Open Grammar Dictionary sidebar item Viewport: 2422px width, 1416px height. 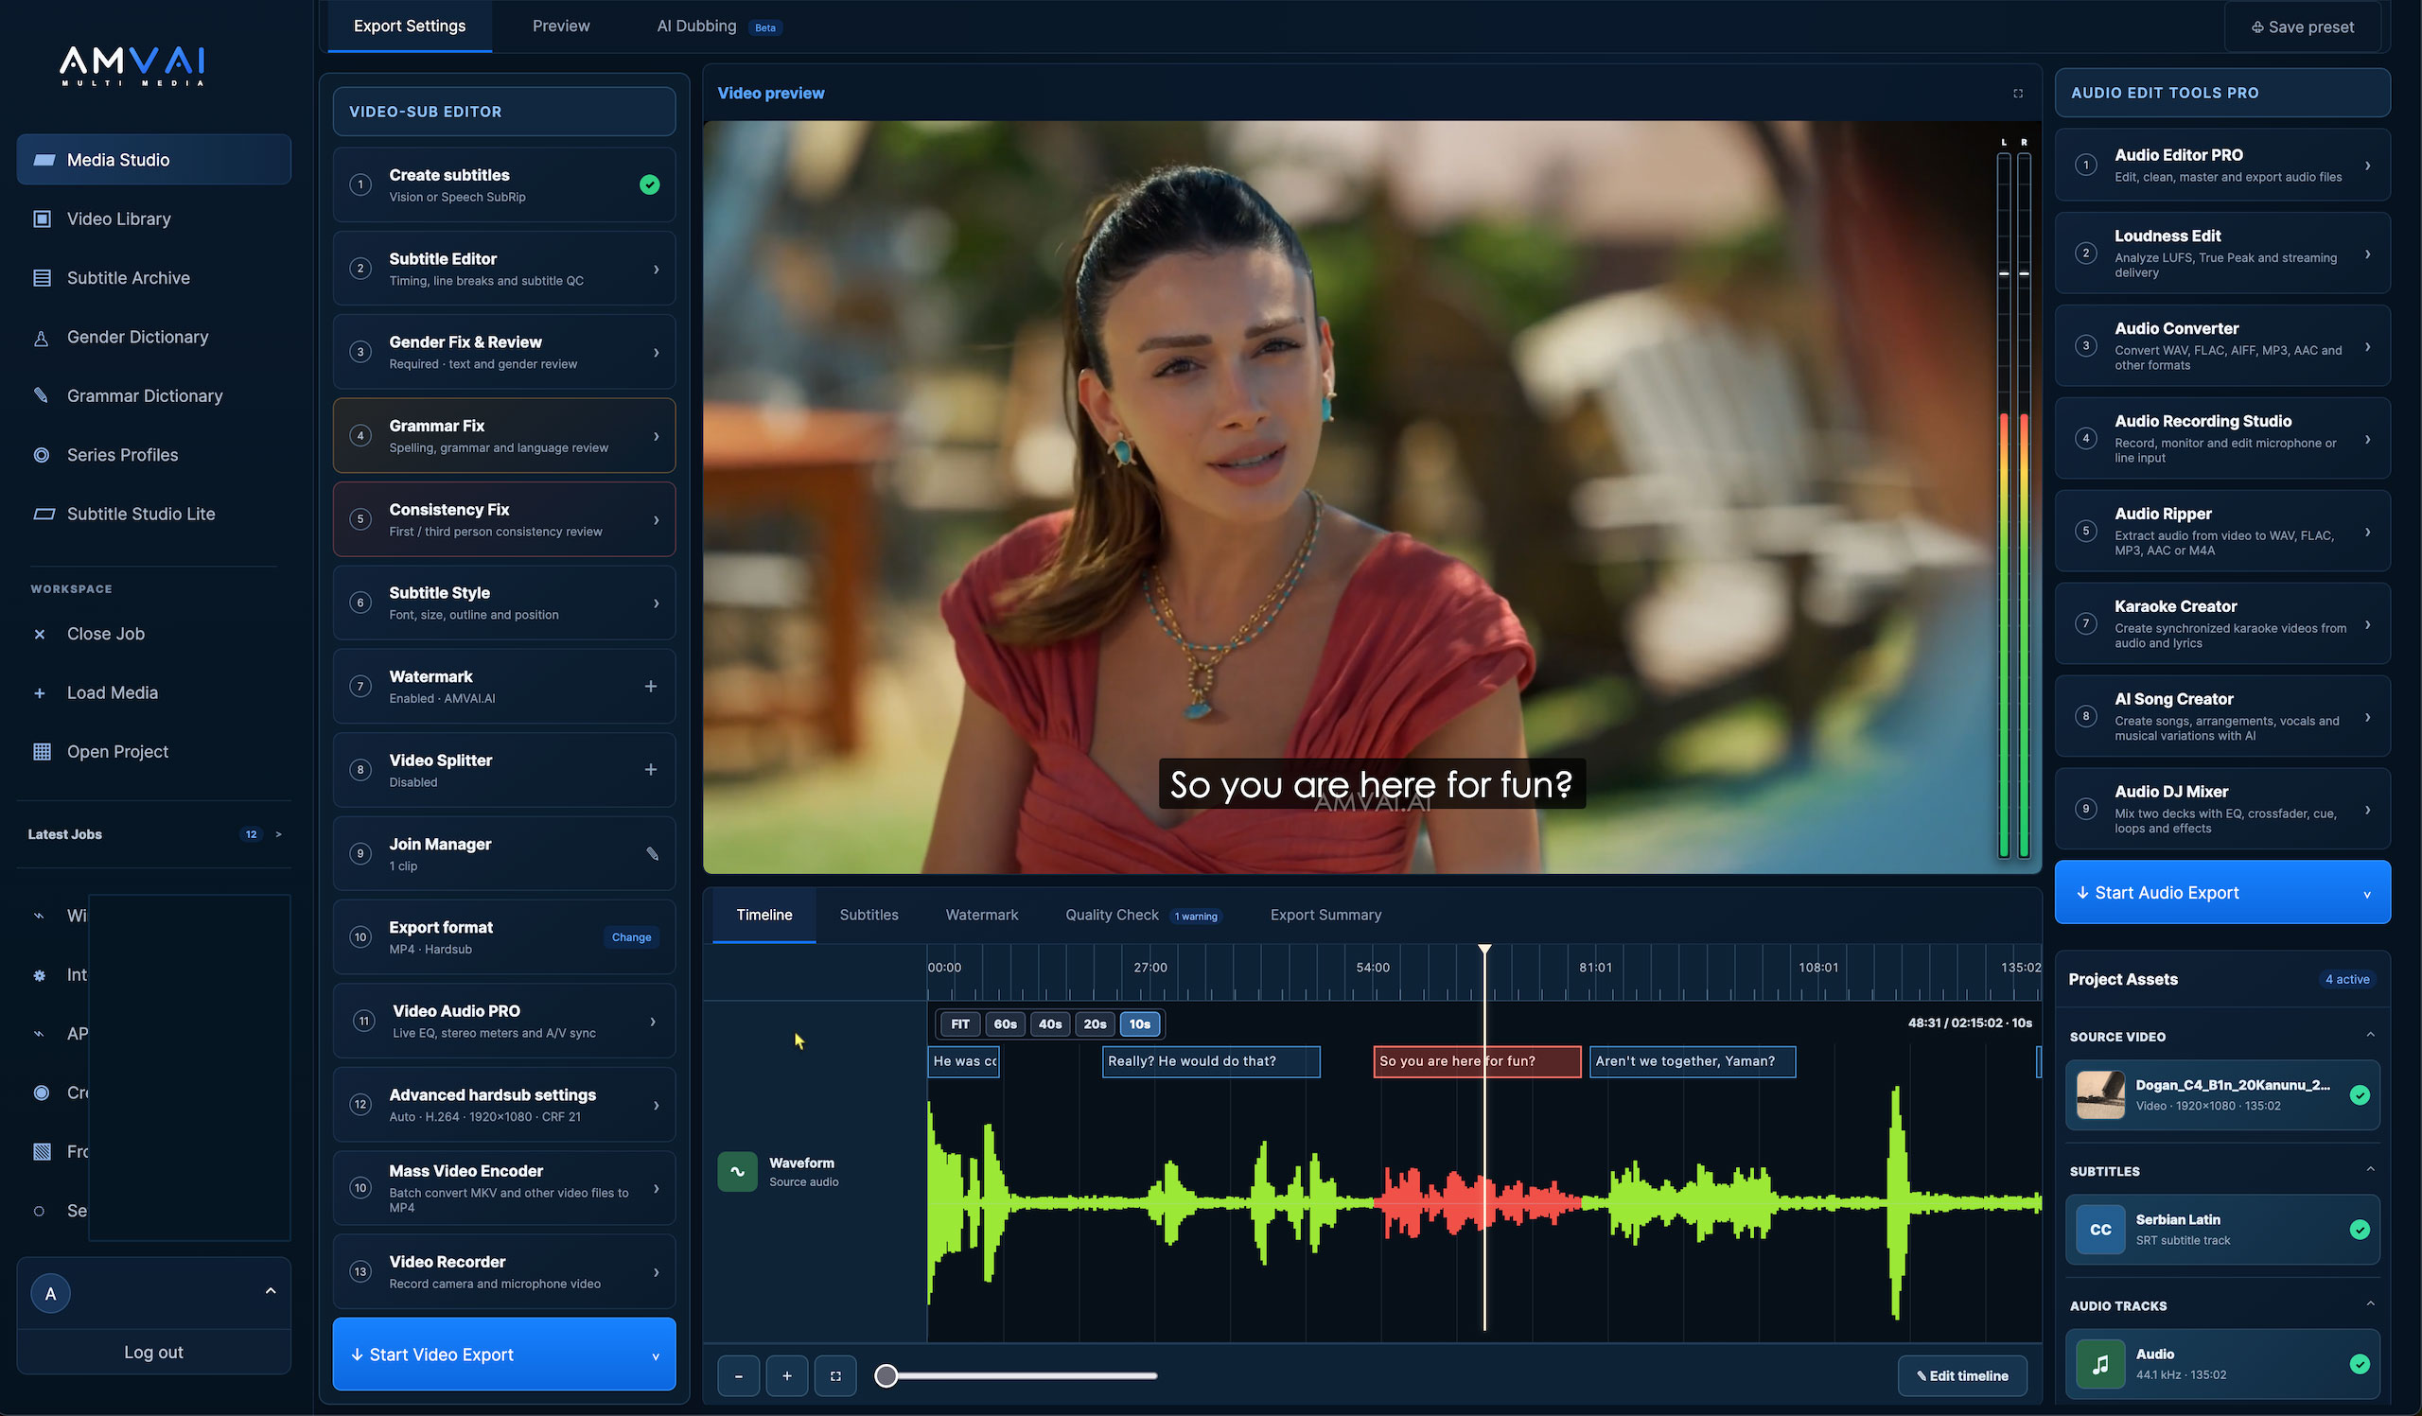coord(154,395)
